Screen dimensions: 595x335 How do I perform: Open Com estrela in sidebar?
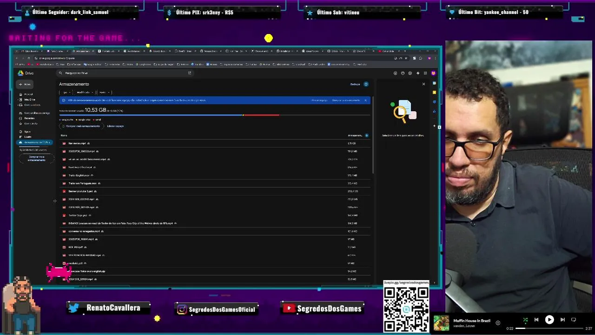[30, 123]
